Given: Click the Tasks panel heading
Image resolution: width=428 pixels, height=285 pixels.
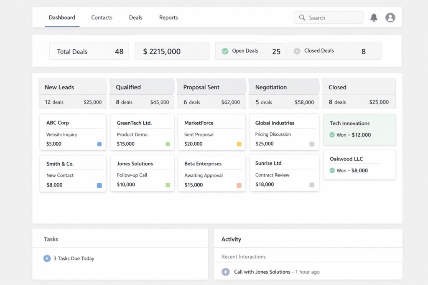Looking at the screenshot, I should click(x=51, y=239).
